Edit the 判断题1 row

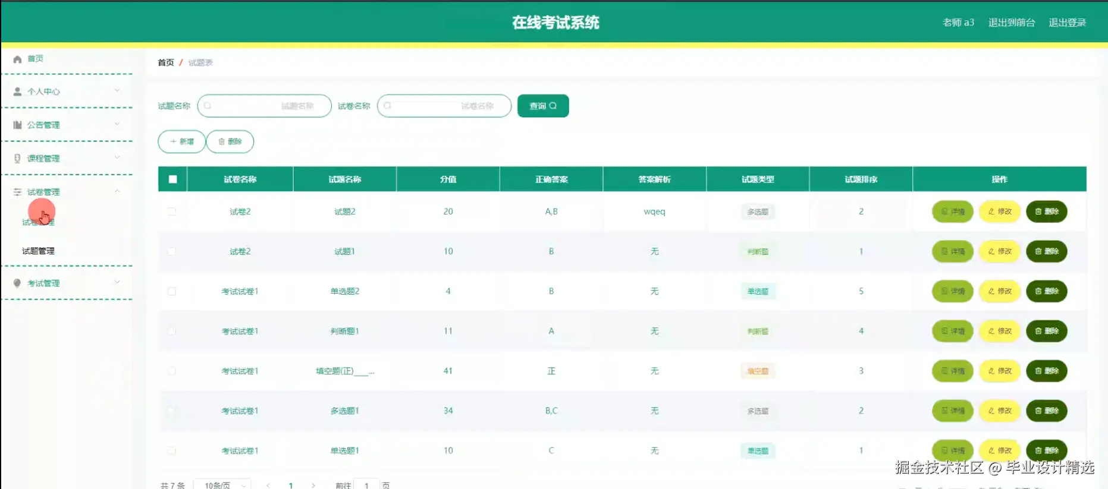click(1000, 331)
